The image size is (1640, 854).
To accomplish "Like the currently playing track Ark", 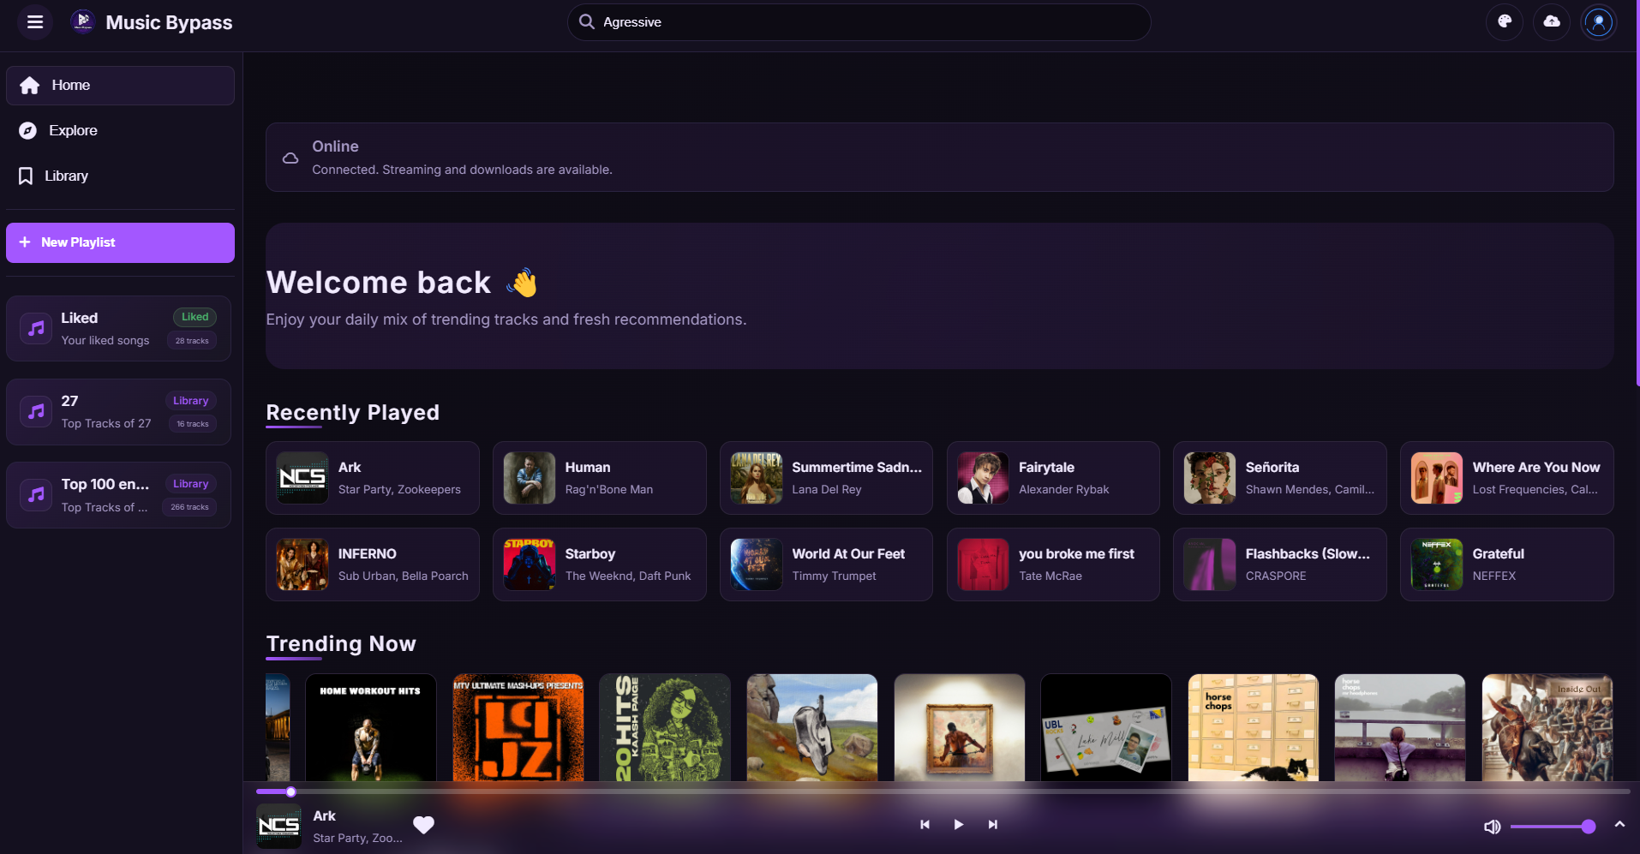I will (424, 824).
